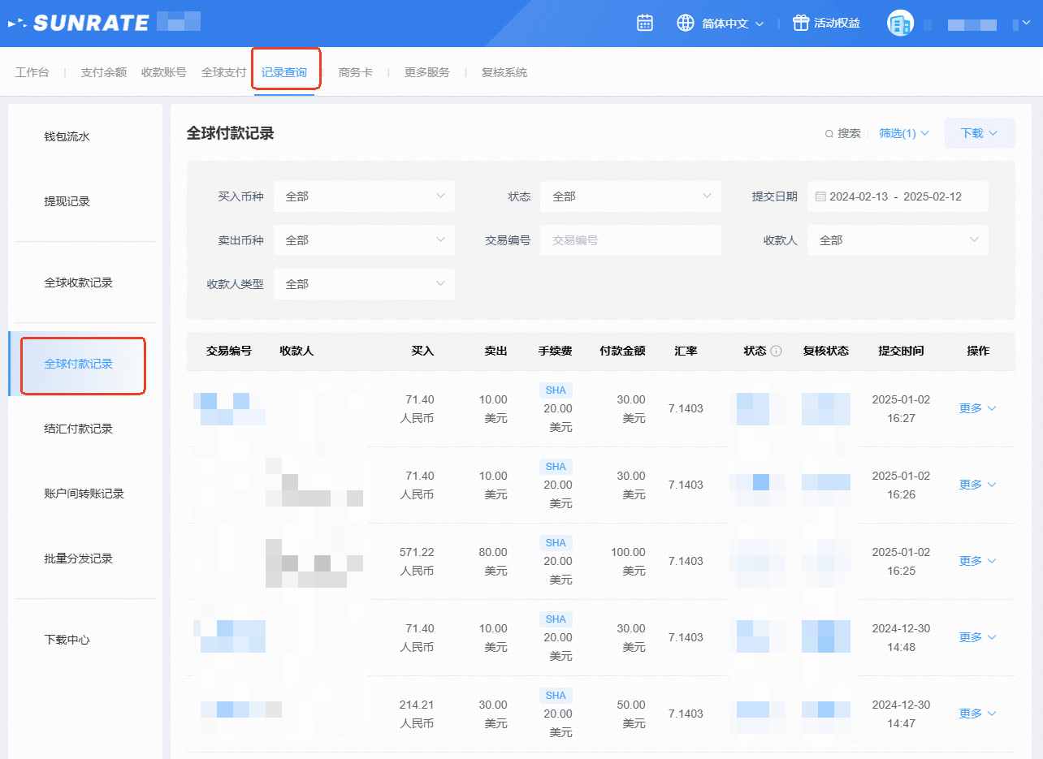Screen dimensions: 1043x759
Task: Click 更多 for the first record
Action: [x=977, y=408]
